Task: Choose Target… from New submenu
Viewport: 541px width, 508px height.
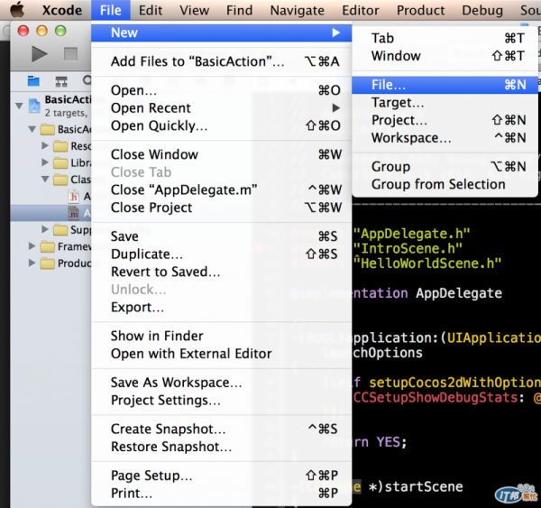Action: [445, 103]
